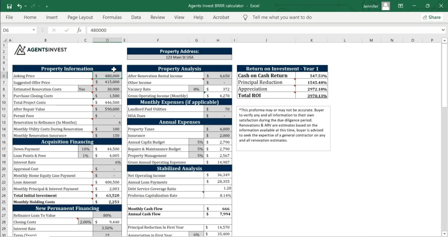The image size is (448, 237).
Task: Click the Loan Points & Fees 1% cell
Action: click(x=85, y=156)
